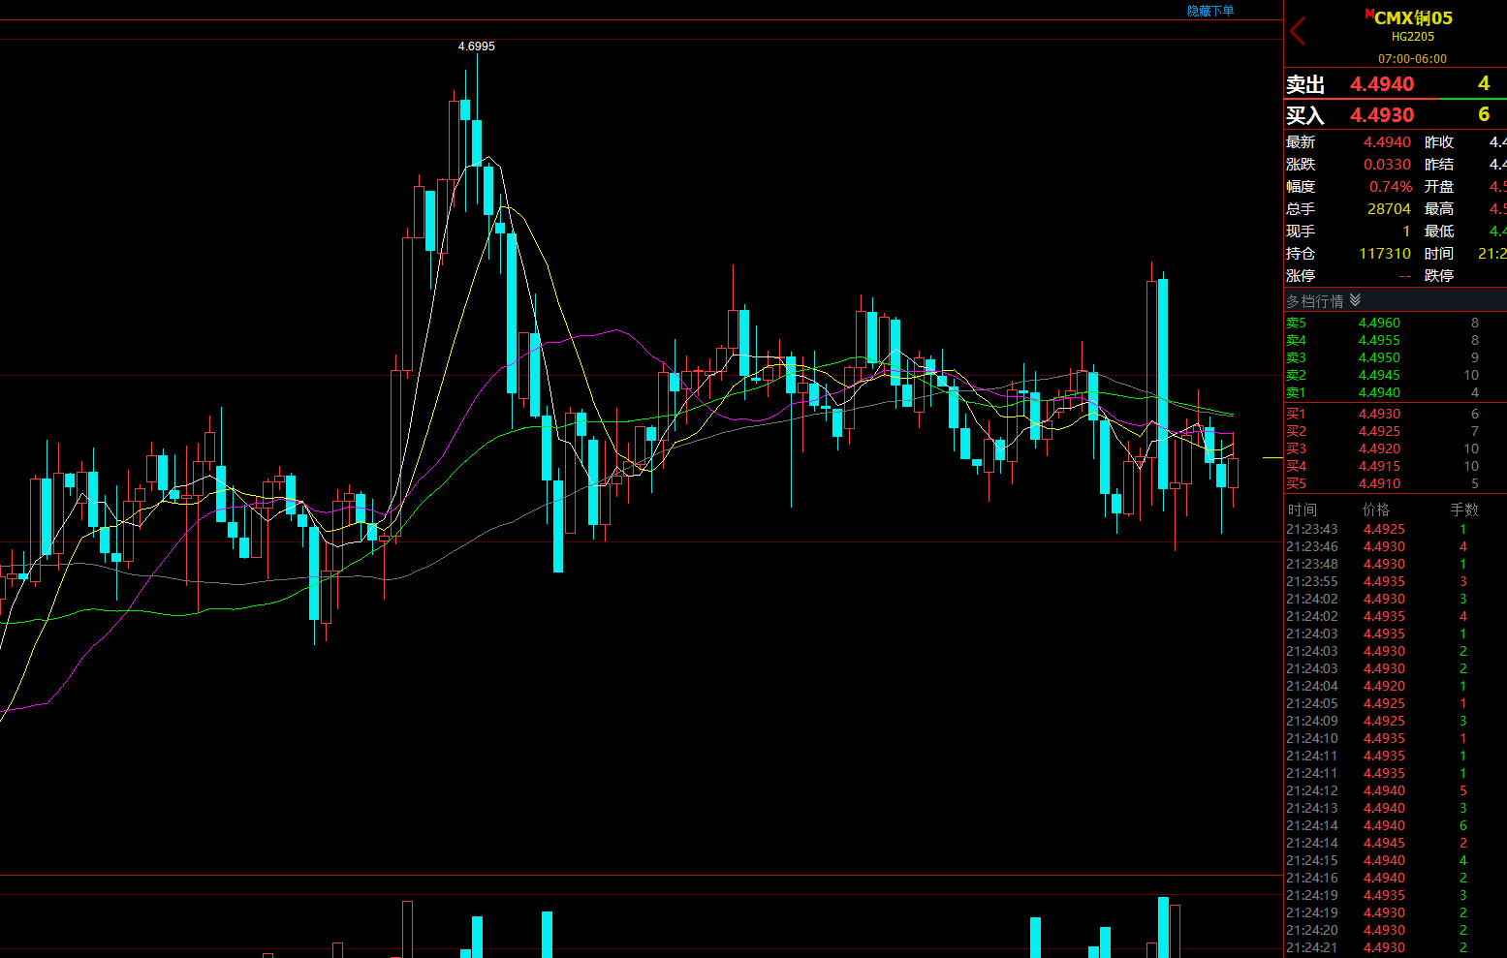Select the 买2 row at 4.4925

coord(1396,432)
